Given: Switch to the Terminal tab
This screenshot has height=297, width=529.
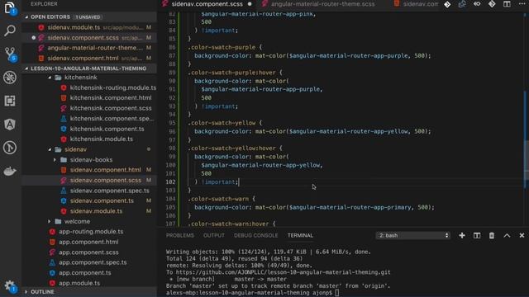Looking at the screenshot, I should 300,235.
